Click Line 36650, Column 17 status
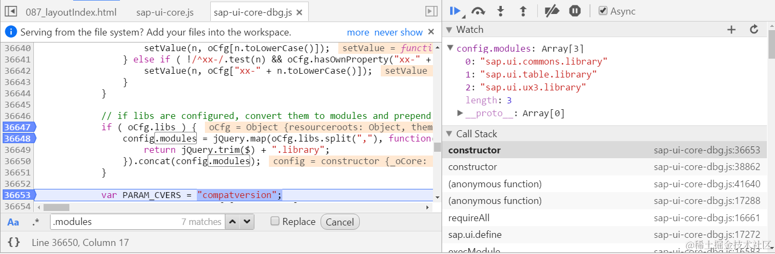775x254 pixels. click(80, 243)
